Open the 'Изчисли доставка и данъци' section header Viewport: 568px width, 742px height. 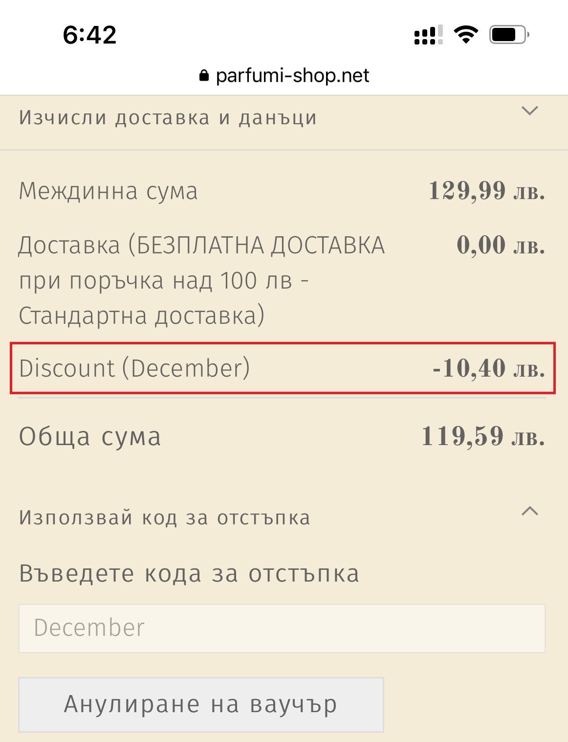168,118
